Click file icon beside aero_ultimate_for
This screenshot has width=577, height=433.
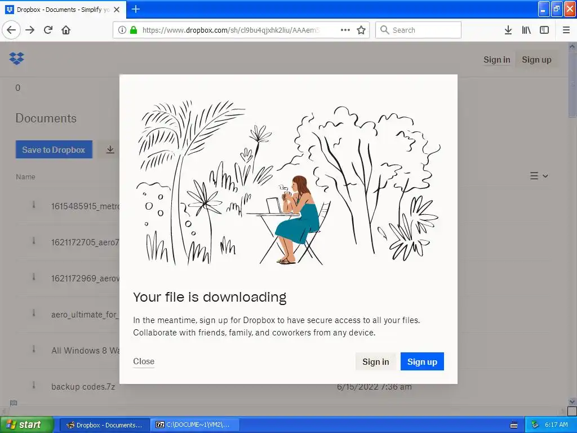pyautogui.click(x=34, y=313)
